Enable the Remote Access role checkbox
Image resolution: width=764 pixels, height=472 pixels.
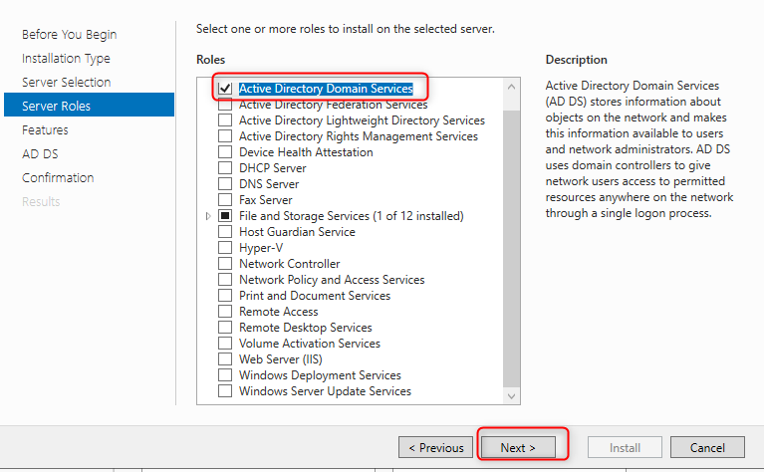pyautogui.click(x=225, y=312)
